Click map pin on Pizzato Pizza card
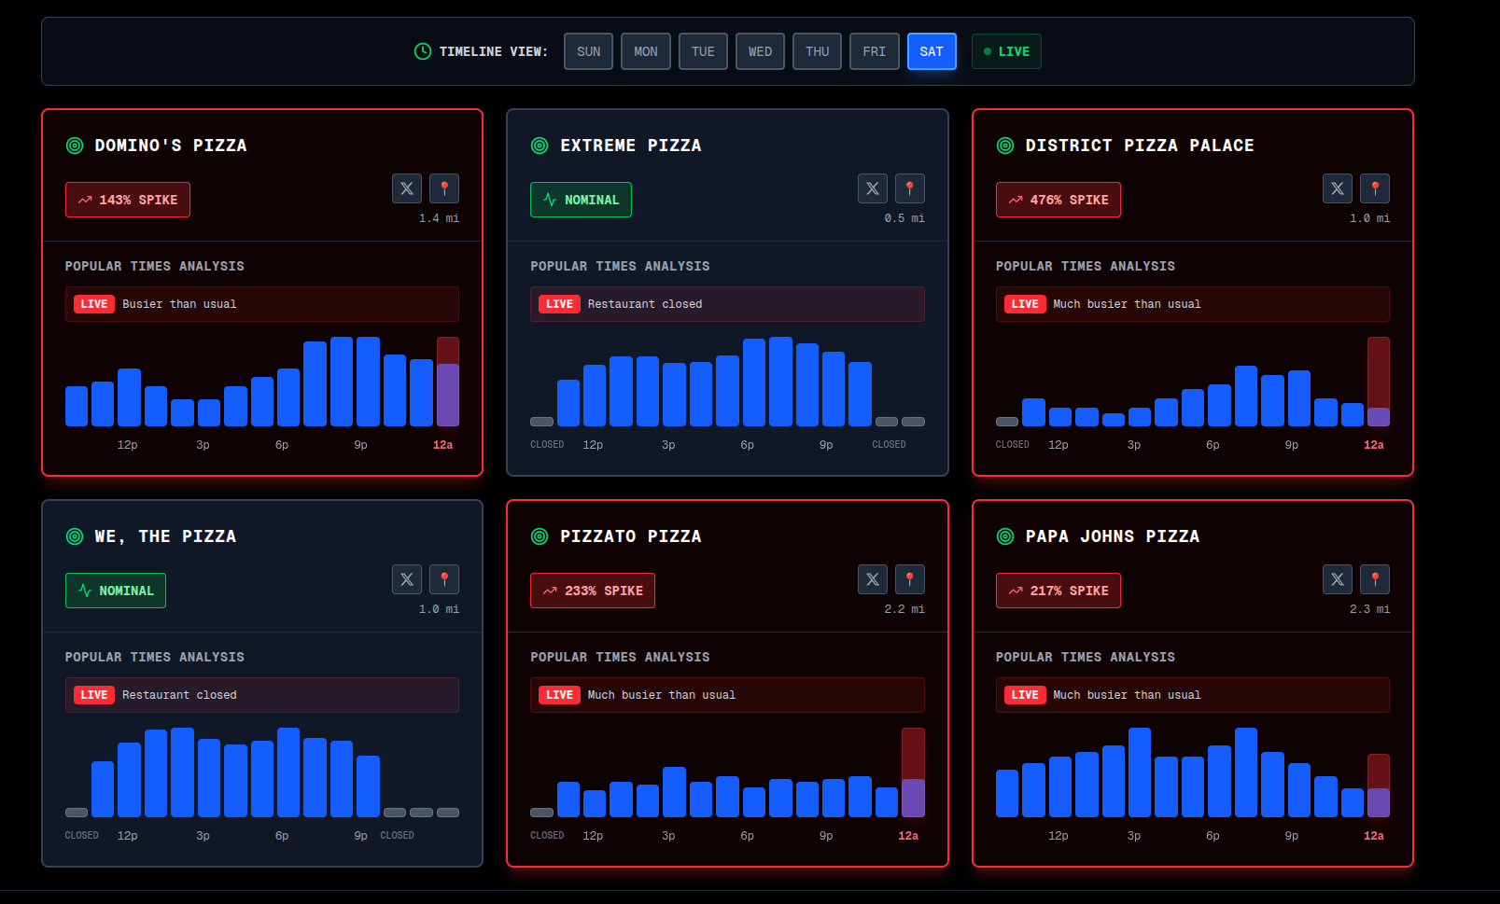Viewport: 1500px width, 904px height. [x=910, y=579]
